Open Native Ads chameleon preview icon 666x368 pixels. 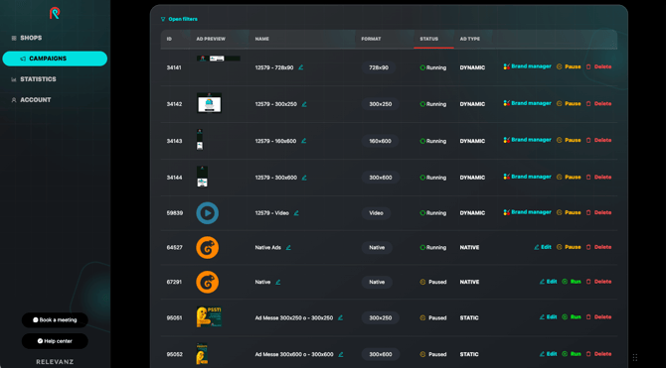coord(208,248)
